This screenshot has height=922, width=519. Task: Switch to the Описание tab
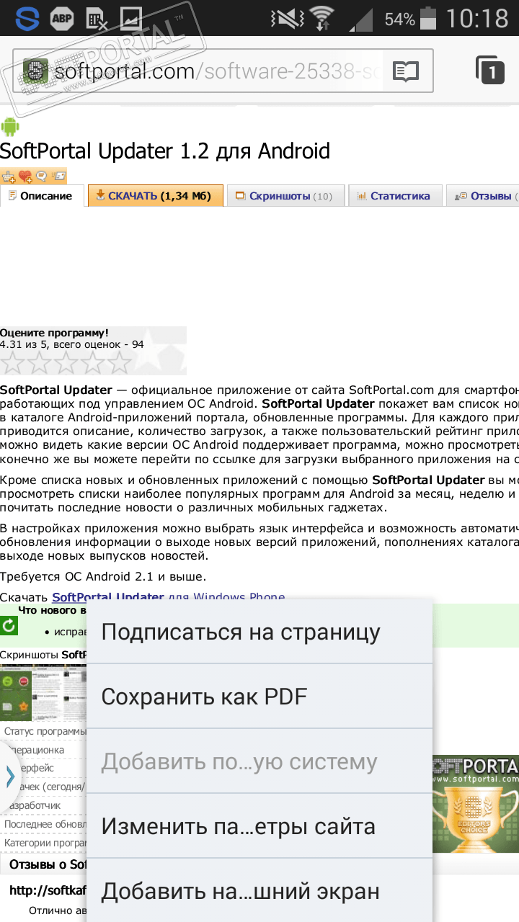coord(41,196)
